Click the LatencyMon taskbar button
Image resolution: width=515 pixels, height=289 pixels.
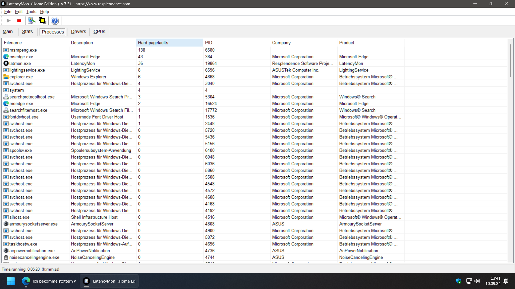(x=109, y=281)
